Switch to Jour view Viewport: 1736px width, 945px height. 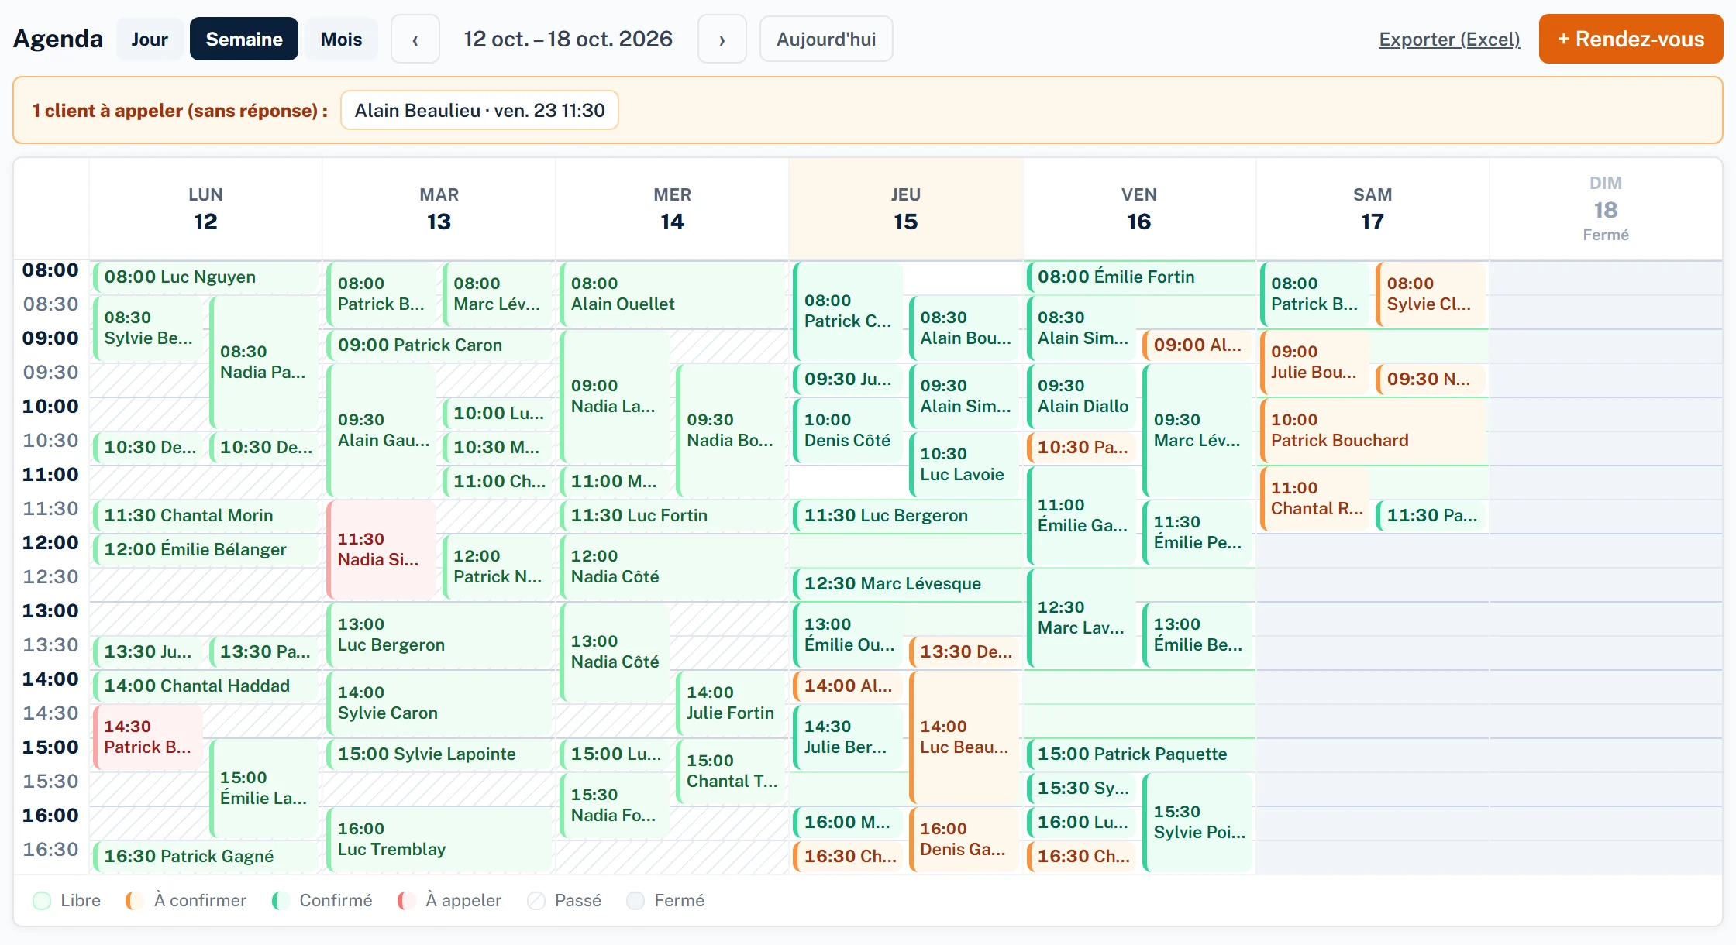[150, 40]
